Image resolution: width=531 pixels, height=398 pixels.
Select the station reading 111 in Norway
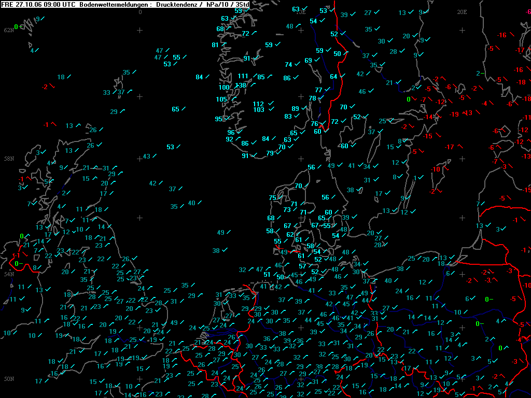[x=243, y=76]
